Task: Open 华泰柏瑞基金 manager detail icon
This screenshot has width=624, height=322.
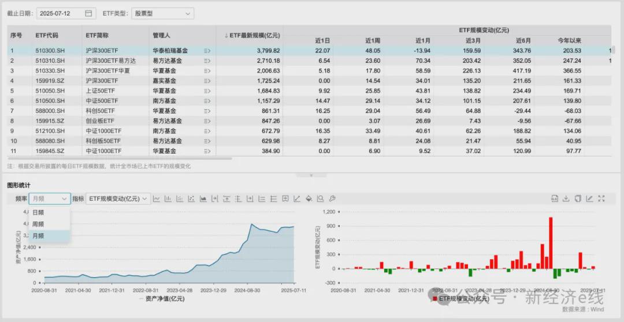Action: tap(207, 51)
